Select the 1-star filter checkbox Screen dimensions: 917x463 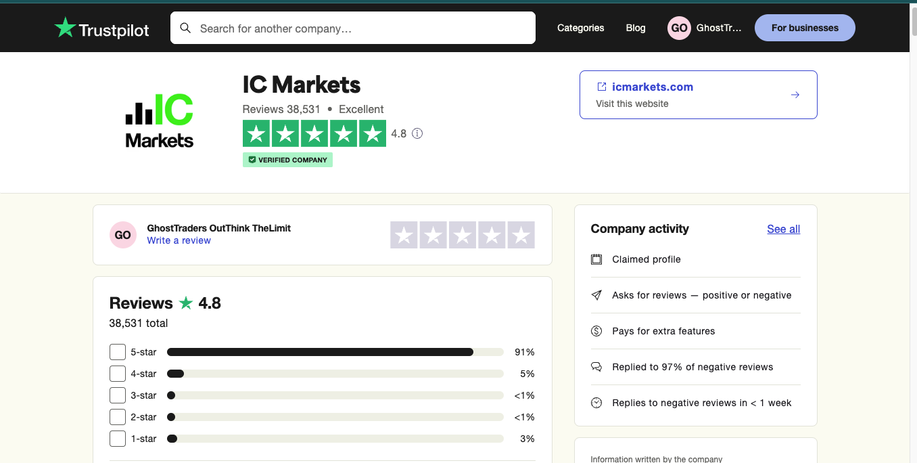pos(118,439)
